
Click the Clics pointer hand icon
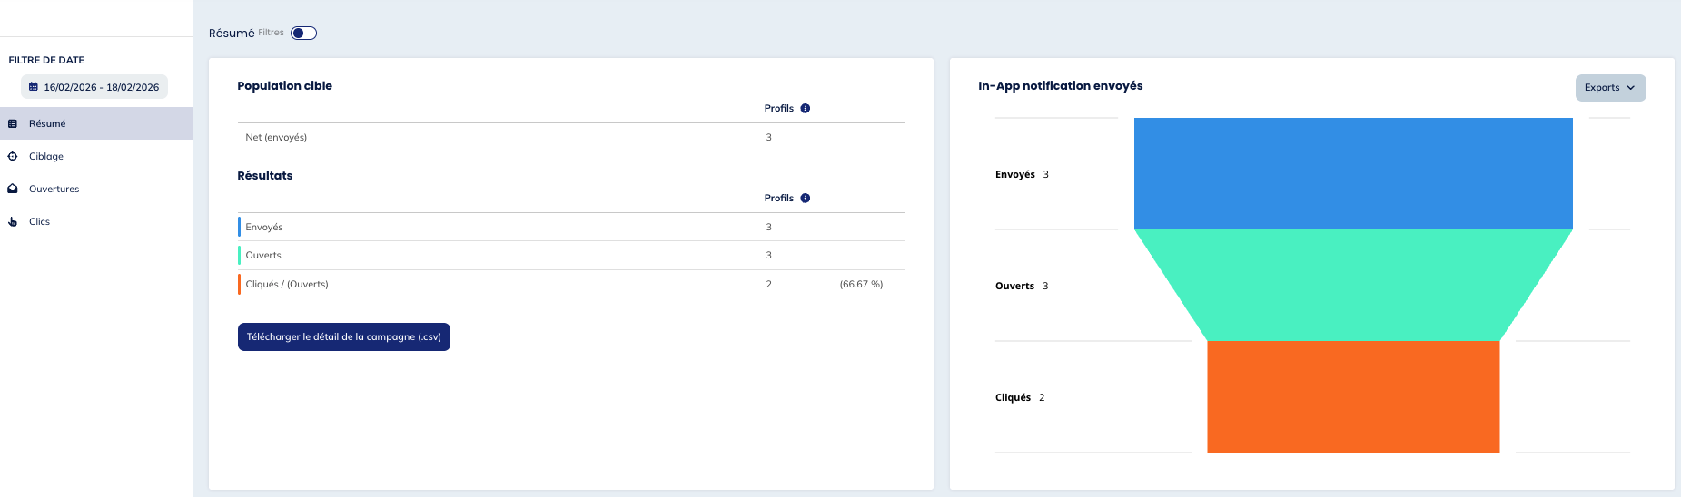[13, 221]
